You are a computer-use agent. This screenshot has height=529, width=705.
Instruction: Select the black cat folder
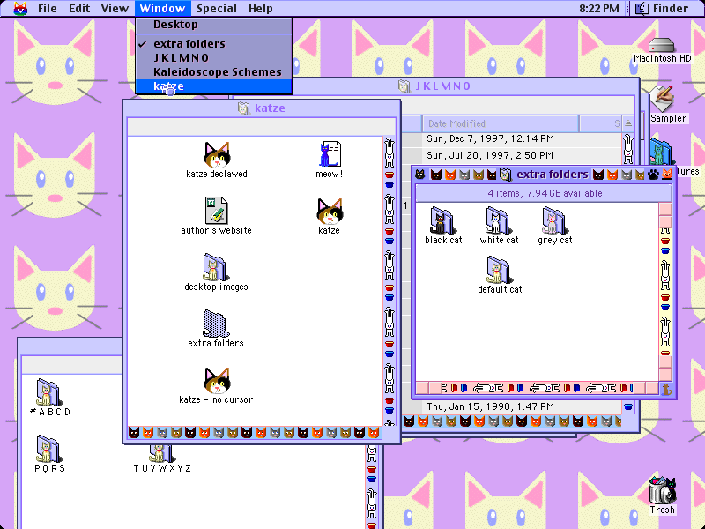442,220
